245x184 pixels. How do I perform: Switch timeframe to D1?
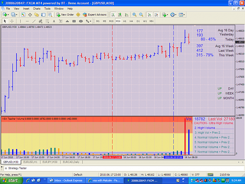138,21
